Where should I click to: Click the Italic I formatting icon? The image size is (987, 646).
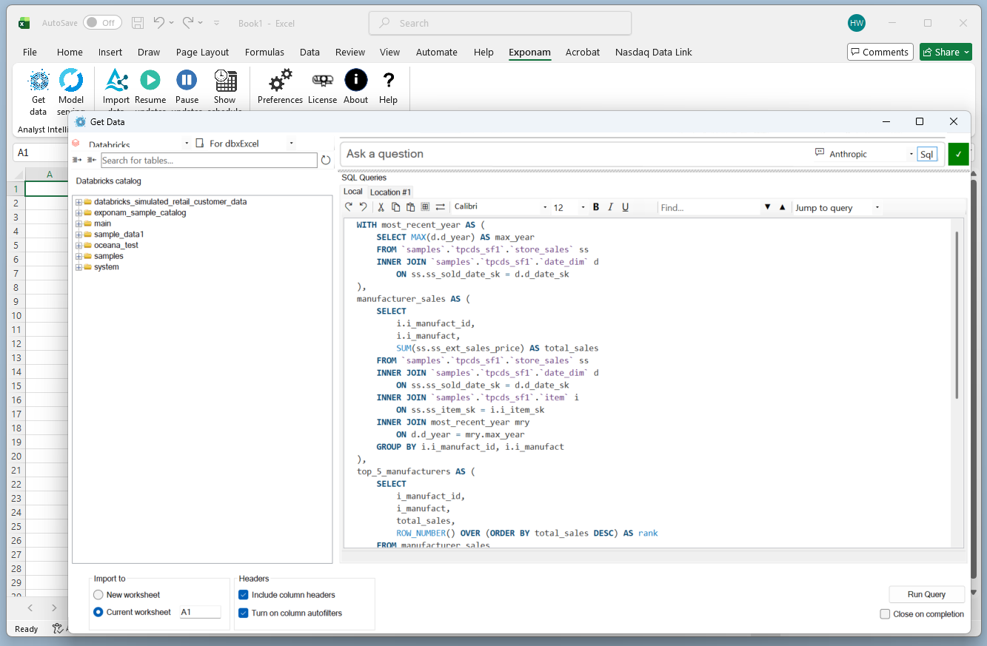(x=611, y=207)
